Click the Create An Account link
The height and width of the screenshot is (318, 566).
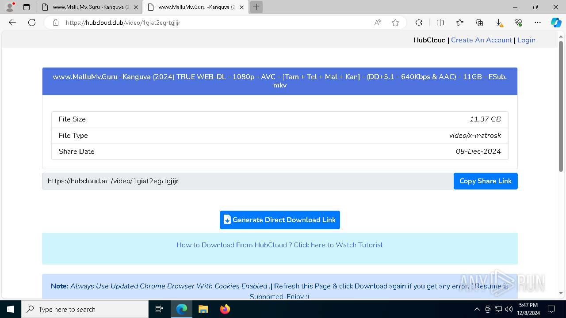tap(481, 40)
